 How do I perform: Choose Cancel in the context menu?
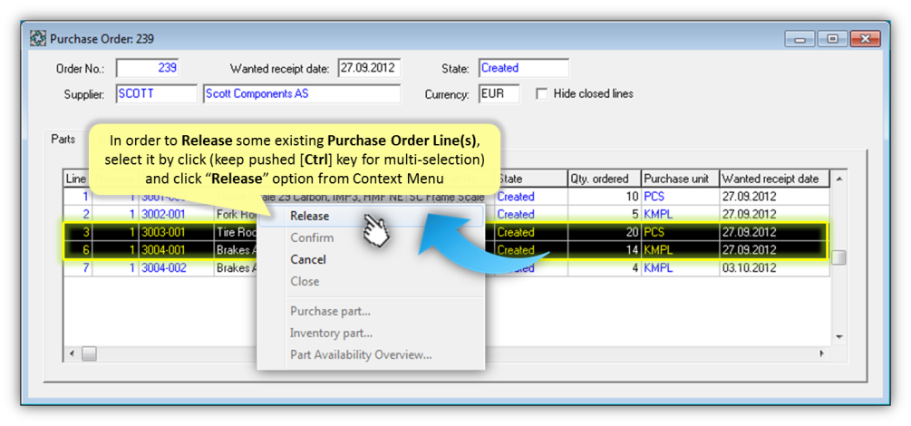307,259
